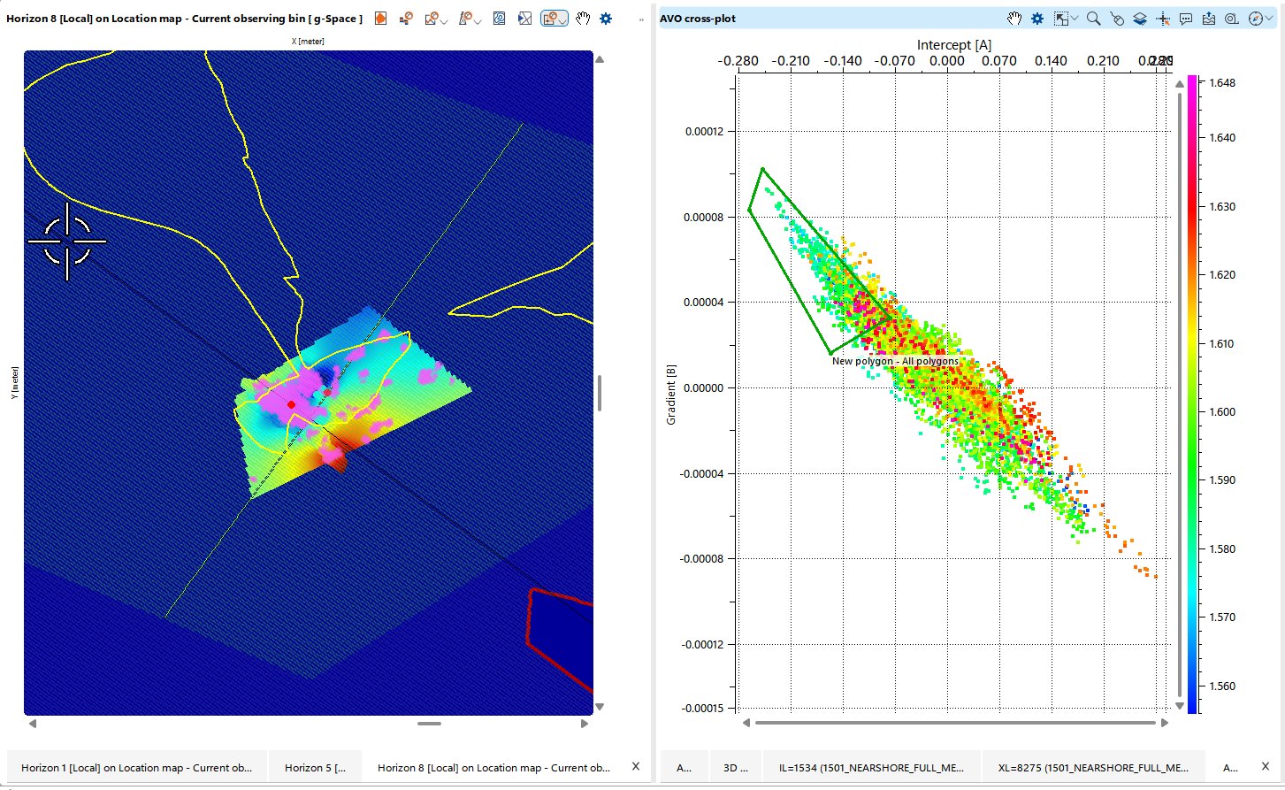
Task: Expand the polygon selection tool dropdown arrow
Action: [1074, 19]
